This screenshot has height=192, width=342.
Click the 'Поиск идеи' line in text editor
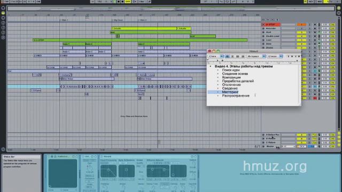point(231,70)
